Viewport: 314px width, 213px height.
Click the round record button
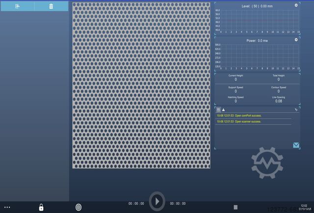coord(78,207)
